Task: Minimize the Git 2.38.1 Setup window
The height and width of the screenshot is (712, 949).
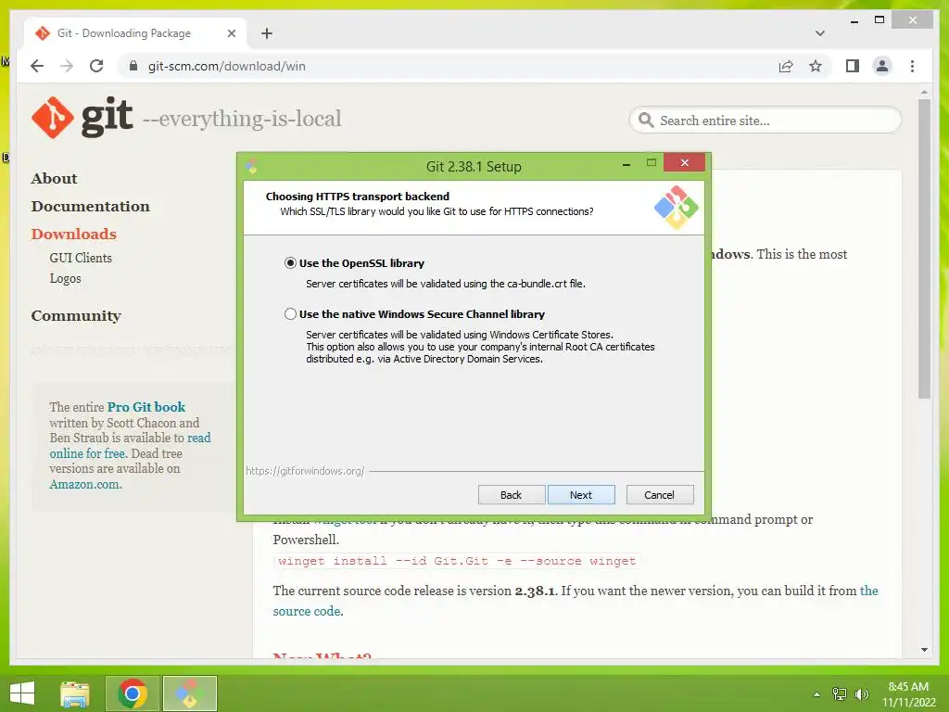Action: [626, 164]
